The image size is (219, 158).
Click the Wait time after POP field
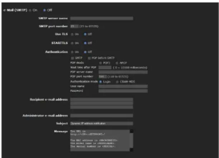(105, 68)
